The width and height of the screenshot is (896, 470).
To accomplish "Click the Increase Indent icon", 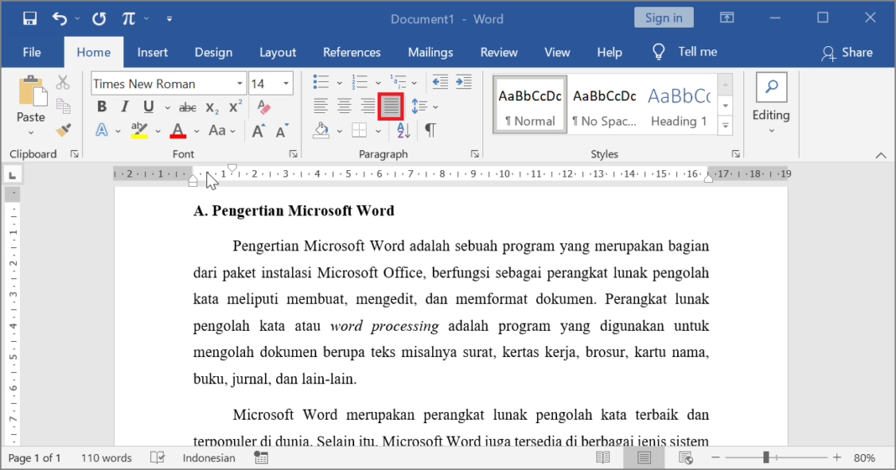I will click(463, 82).
